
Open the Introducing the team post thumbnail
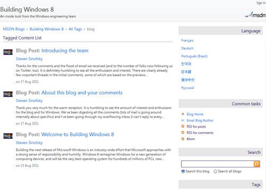click(x=8, y=52)
